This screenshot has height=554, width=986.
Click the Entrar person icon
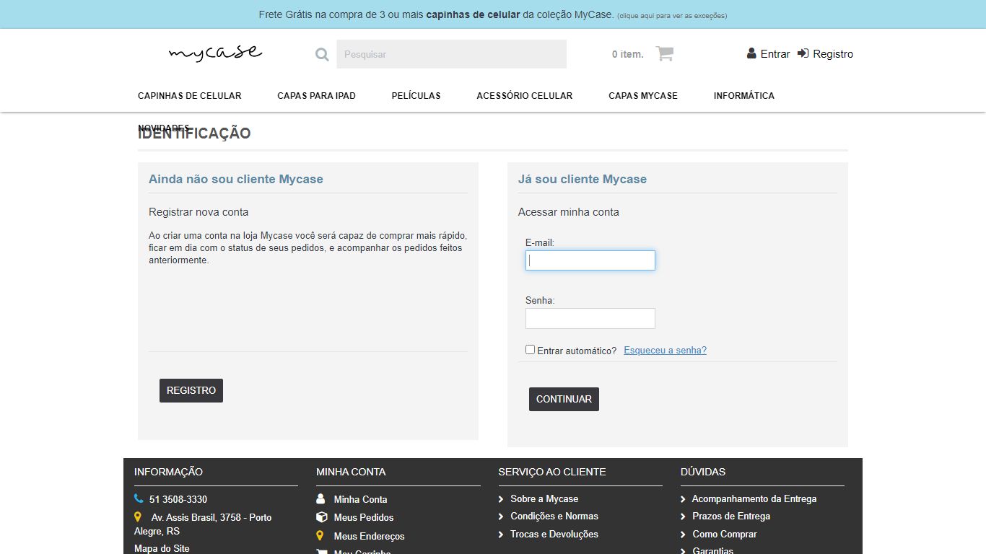point(751,53)
